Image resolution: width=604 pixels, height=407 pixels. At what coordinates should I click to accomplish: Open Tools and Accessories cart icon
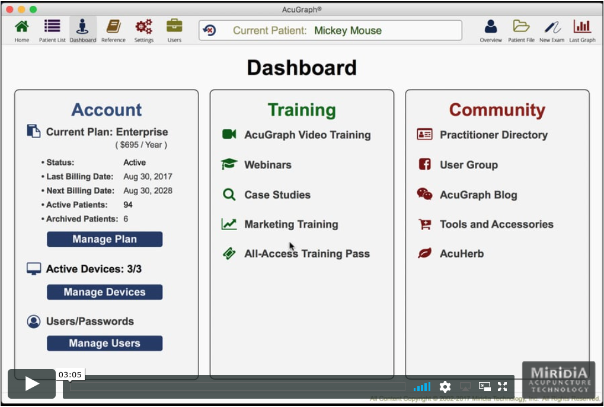click(424, 224)
